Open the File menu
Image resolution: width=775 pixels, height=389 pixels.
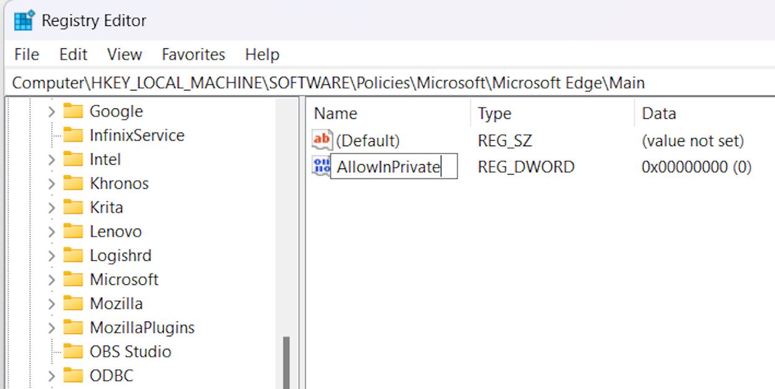click(27, 55)
